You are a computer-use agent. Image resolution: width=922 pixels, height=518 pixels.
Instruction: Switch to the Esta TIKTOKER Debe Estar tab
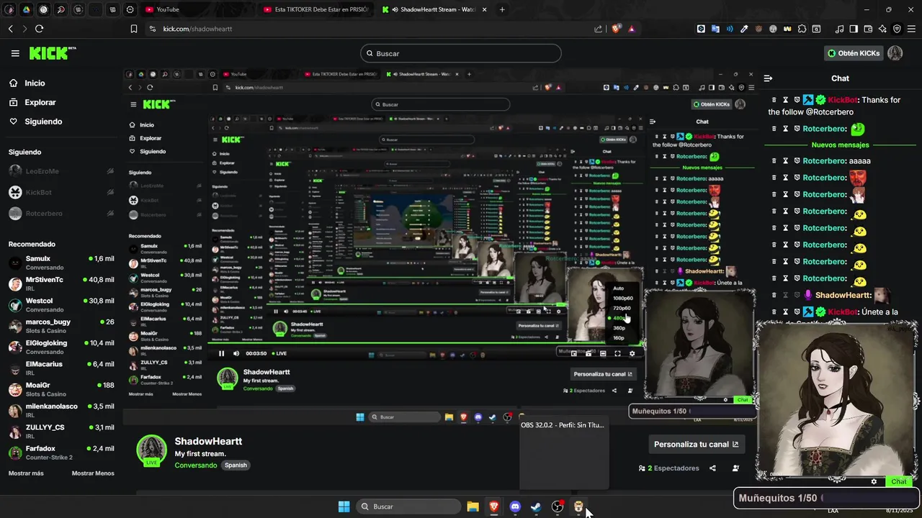315,9
